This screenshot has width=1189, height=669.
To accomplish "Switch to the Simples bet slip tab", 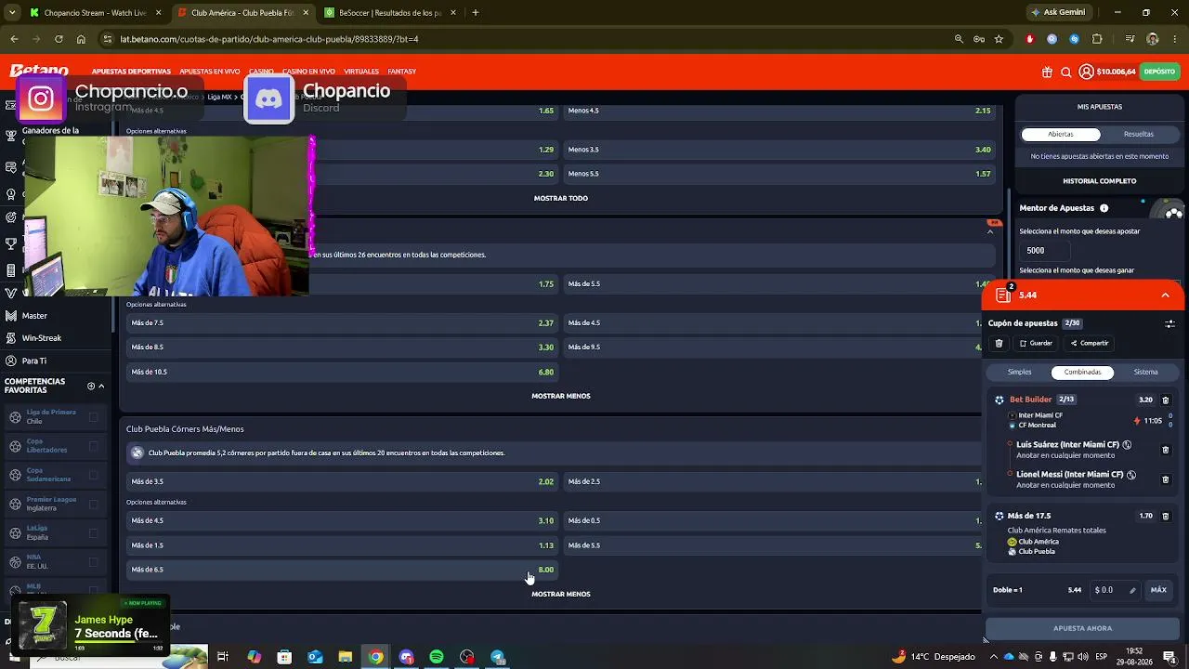I will pyautogui.click(x=1020, y=372).
